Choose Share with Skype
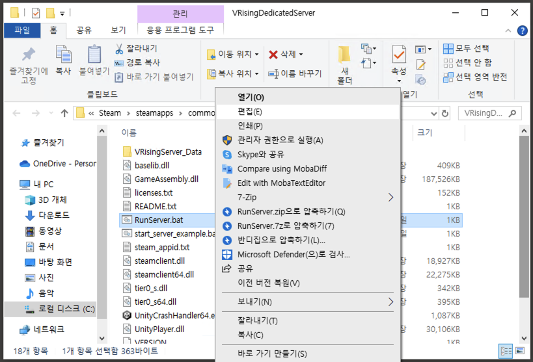Image resolution: width=533 pixels, height=362 pixels. [308, 155]
